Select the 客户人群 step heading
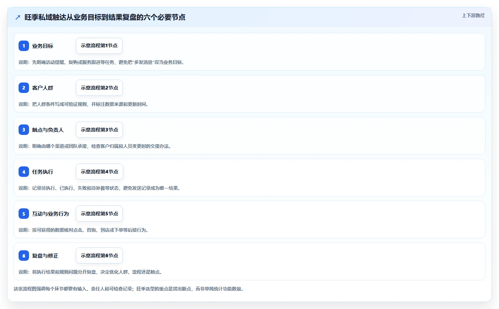The width and height of the screenshot is (499, 309). coord(43,88)
